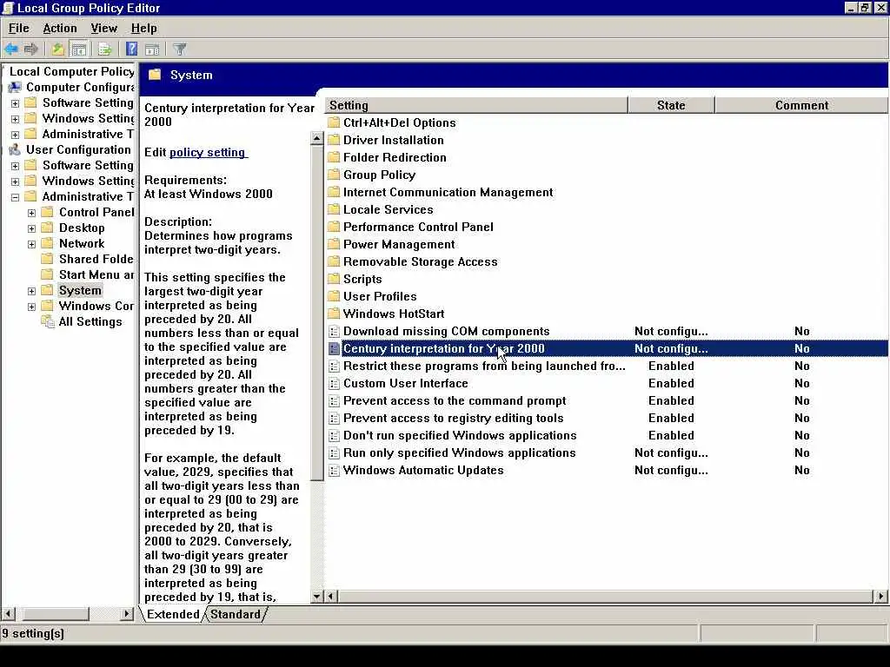
Task: Click the tree pane horizontal scrollbar right arrow
Action: 127,614
